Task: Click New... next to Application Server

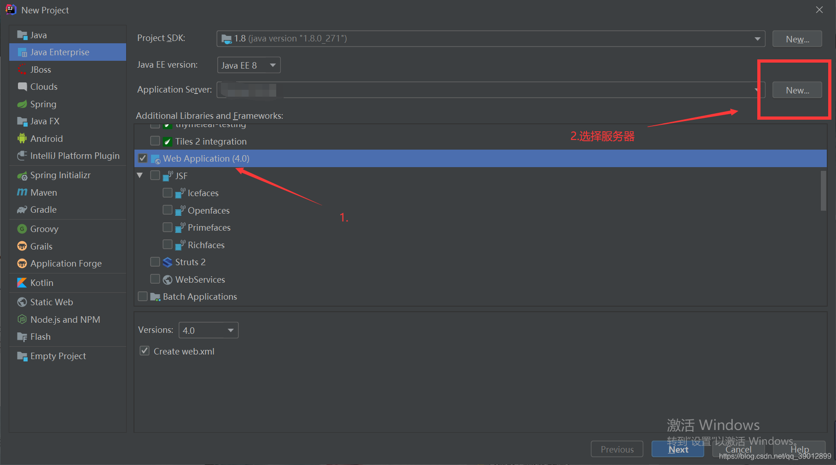Action: [x=797, y=90]
